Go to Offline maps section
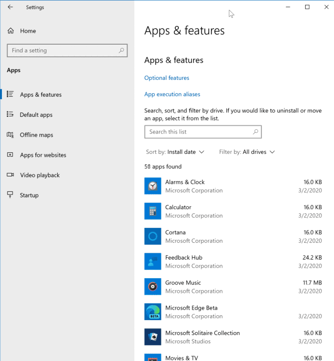The height and width of the screenshot is (361, 334). [x=36, y=135]
